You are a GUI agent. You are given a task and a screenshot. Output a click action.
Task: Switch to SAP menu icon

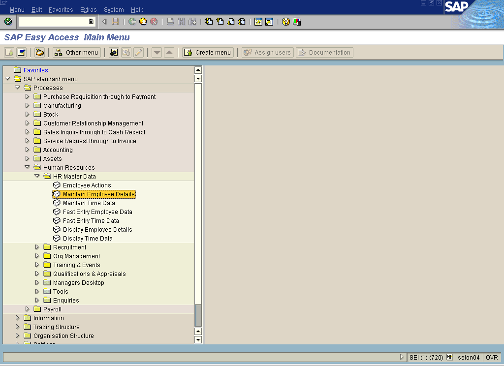tap(22, 52)
